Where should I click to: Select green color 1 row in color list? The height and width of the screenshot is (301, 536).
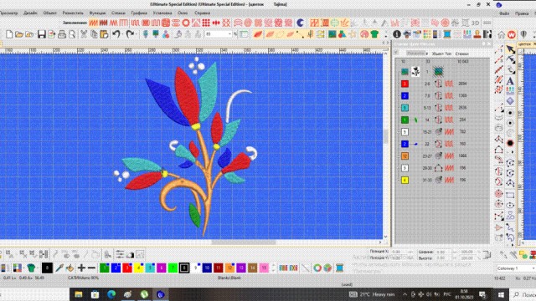[442, 120]
